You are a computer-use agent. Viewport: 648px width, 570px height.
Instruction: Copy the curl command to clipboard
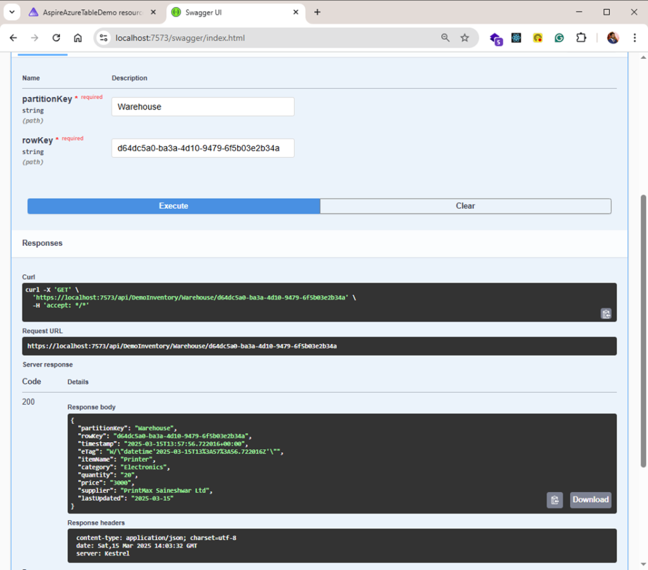[606, 313]
